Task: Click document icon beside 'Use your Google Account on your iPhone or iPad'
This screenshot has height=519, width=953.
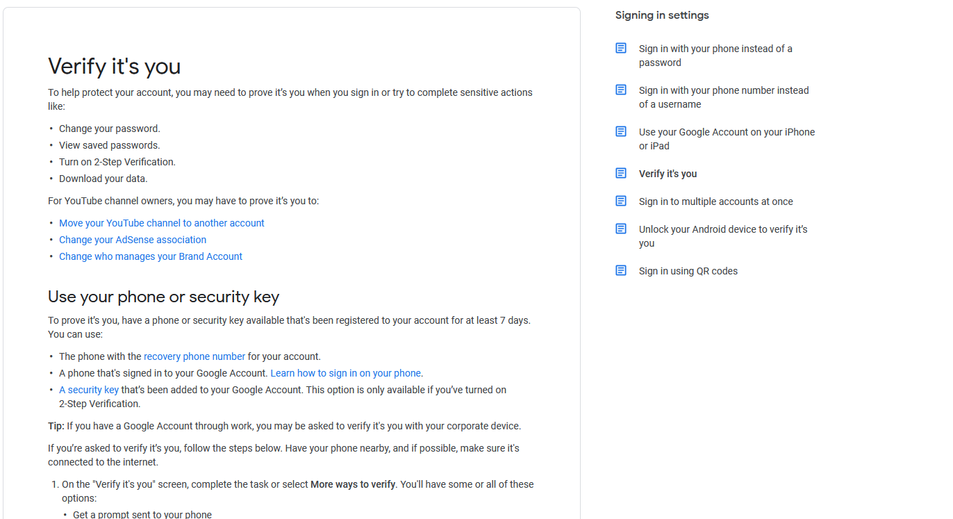Action: click(x=621, y=131)
